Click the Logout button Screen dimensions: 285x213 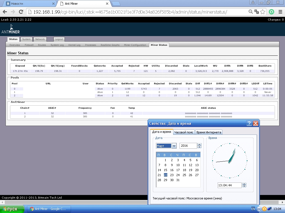tap(59, 39)
